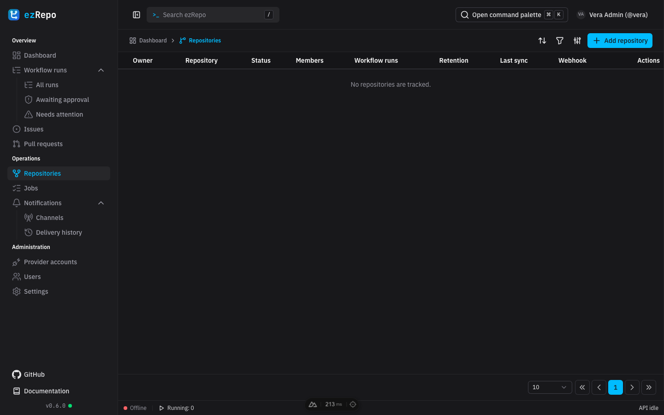Go to Pull requests page
Image resolution: width=664 pixels, height=415 pixels.
(59, 144)
